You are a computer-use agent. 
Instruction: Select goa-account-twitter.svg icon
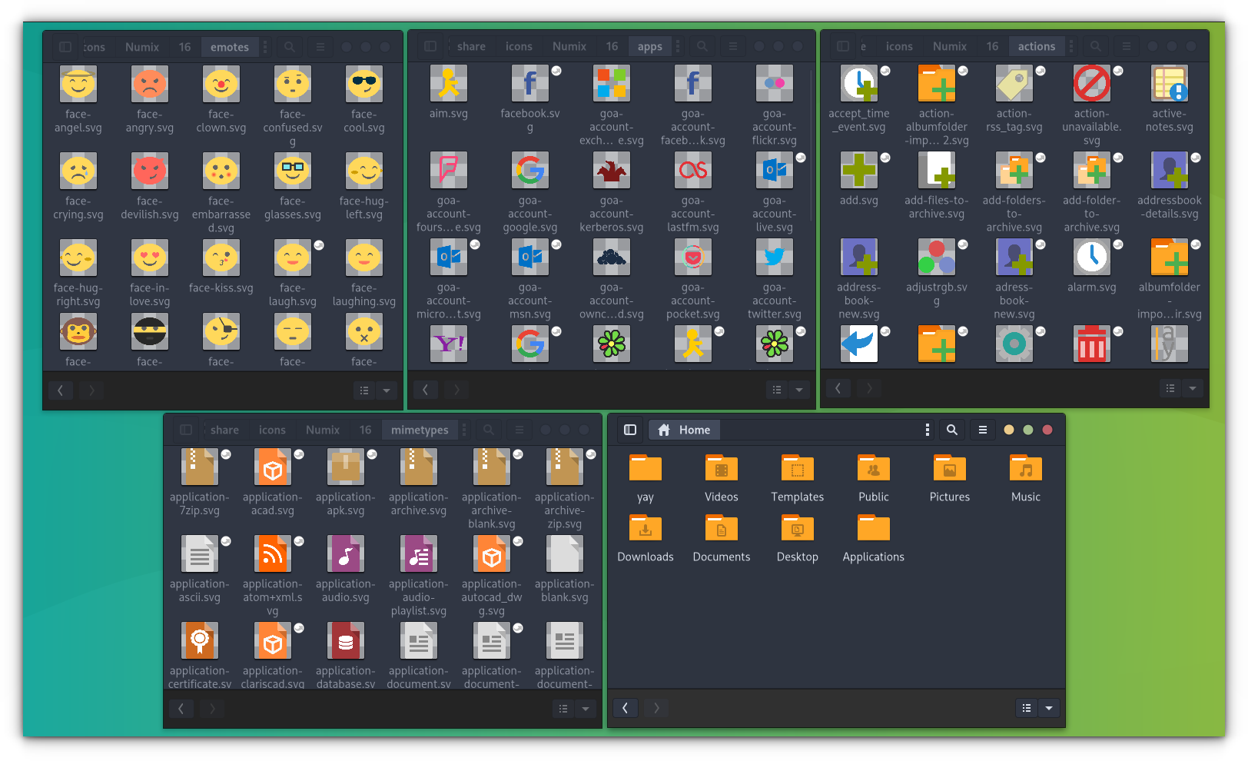775,258
